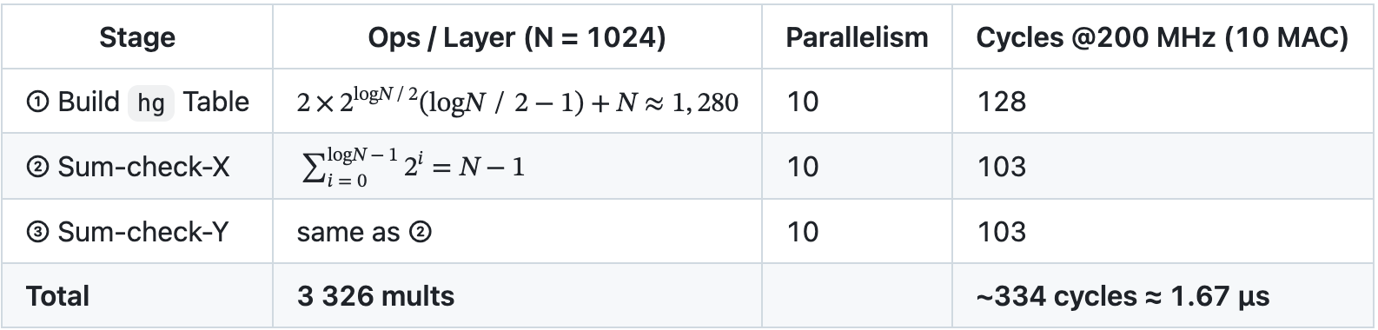This screenshot has width=1378, height=330.
Task: Select the 128 cycles value
Action: click(x=1002, y=102)
